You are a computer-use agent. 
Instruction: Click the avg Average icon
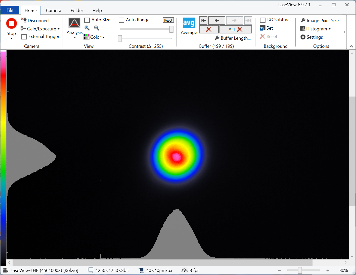coord(189,23)
